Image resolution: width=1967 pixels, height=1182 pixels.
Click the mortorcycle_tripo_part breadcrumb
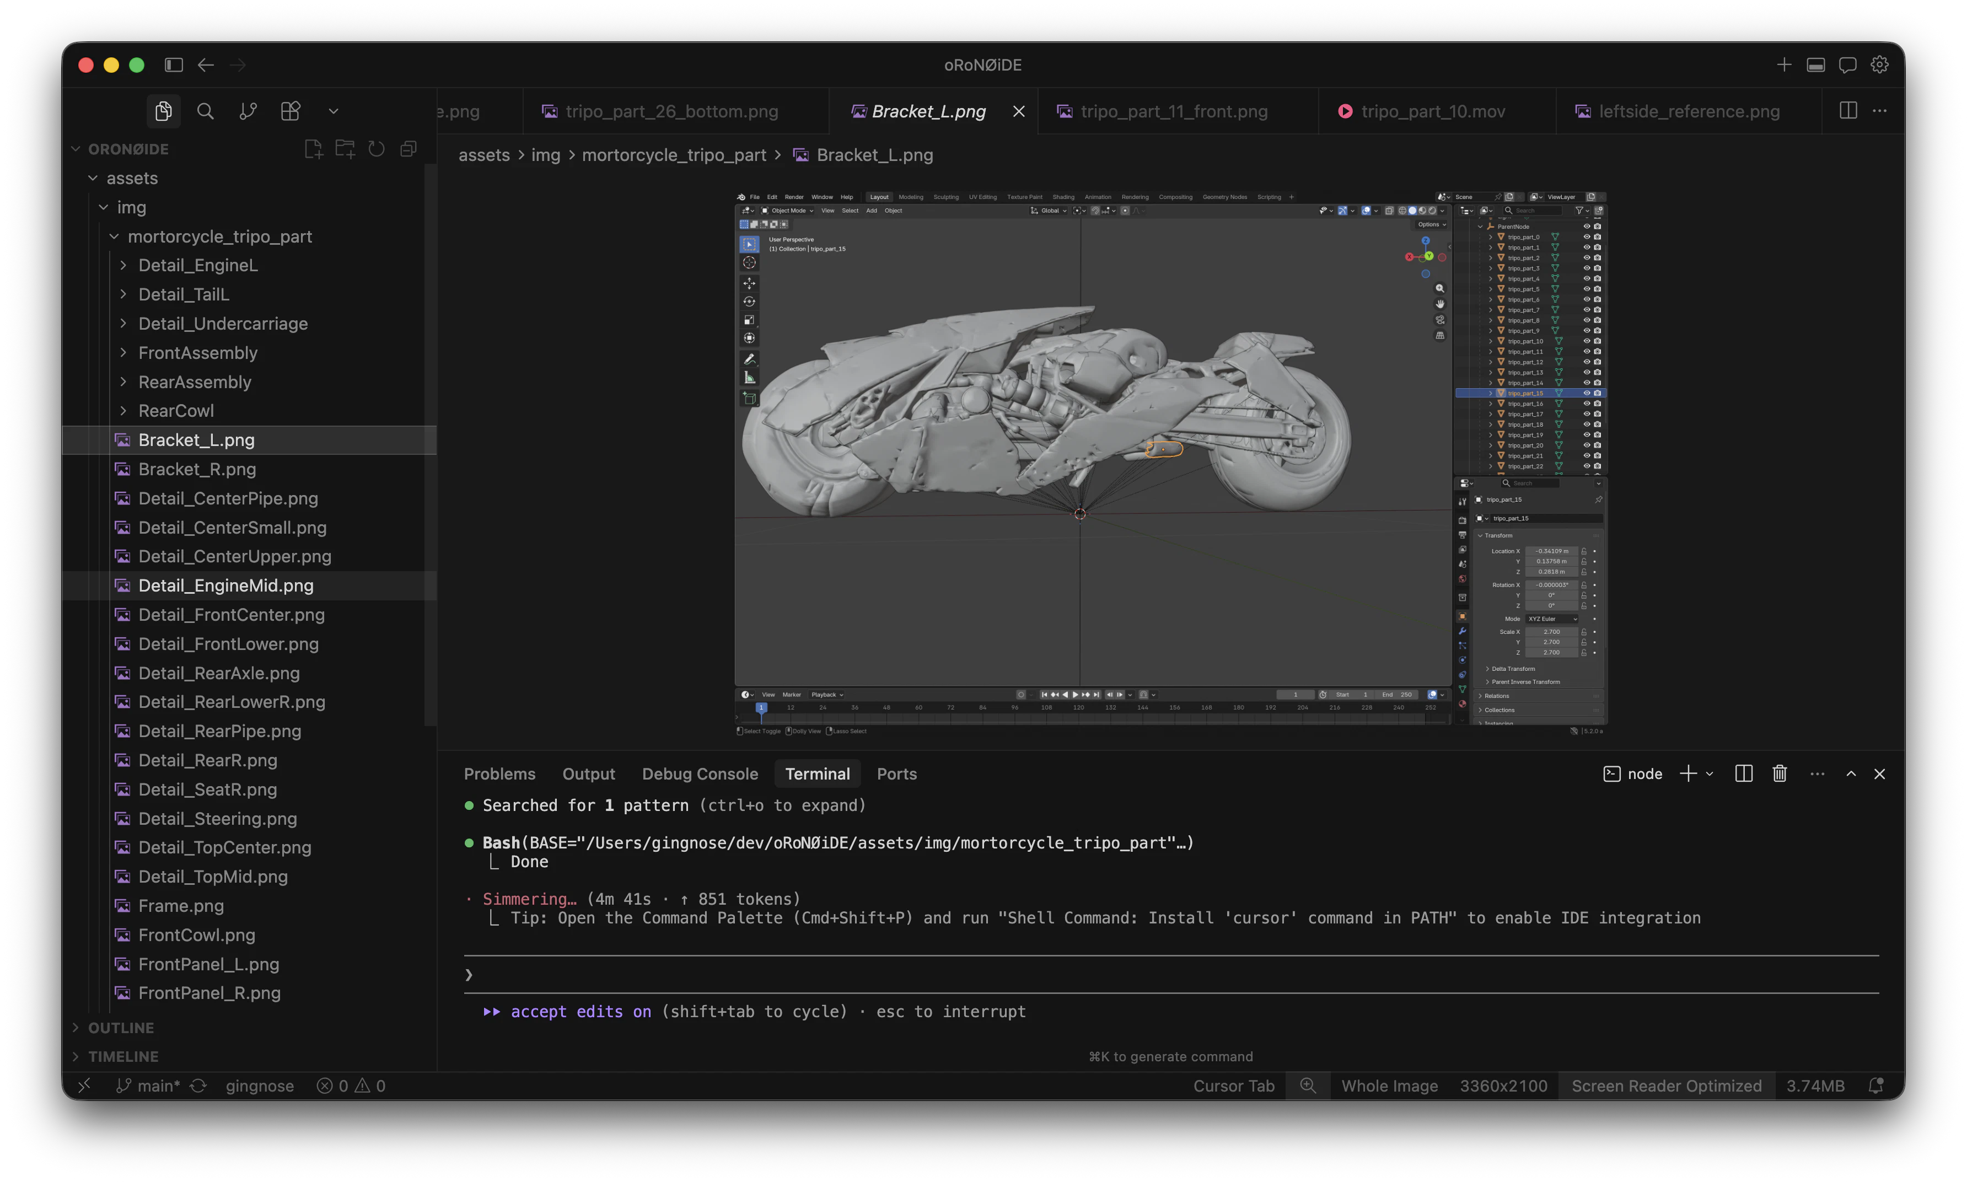(674, 155)
